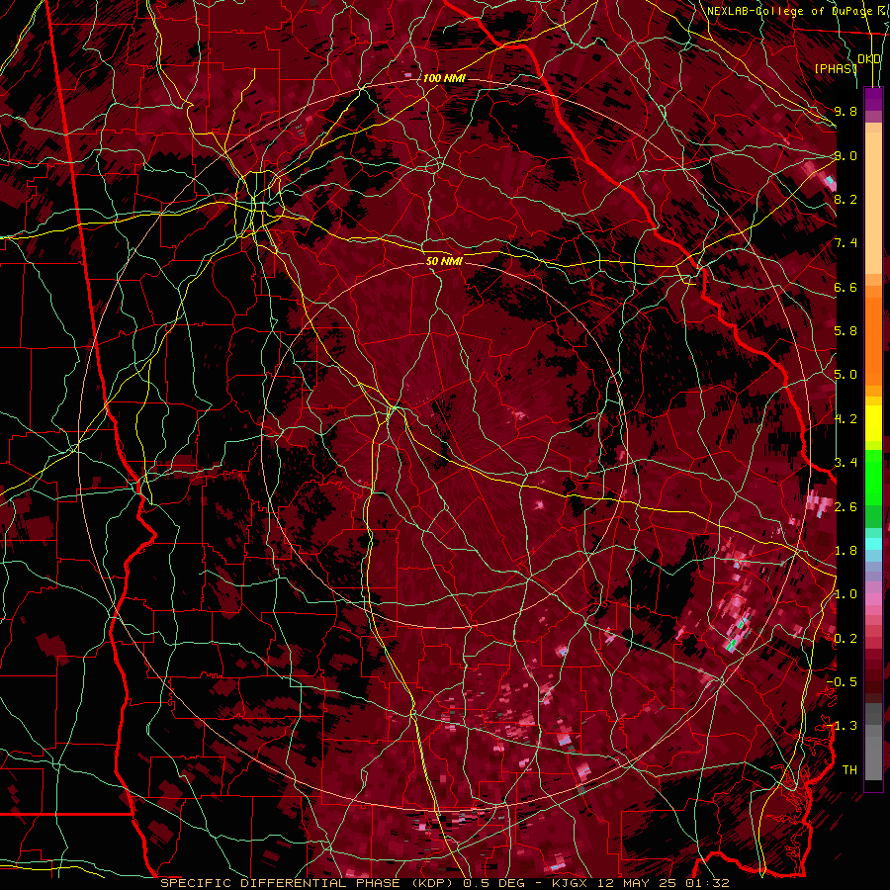
Task: Click the '3.4' color scale value
Action: pyautogui.click(x=845, y=463)
